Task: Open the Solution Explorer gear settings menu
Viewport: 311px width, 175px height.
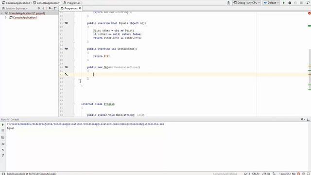Action: (x=50, y=8)
